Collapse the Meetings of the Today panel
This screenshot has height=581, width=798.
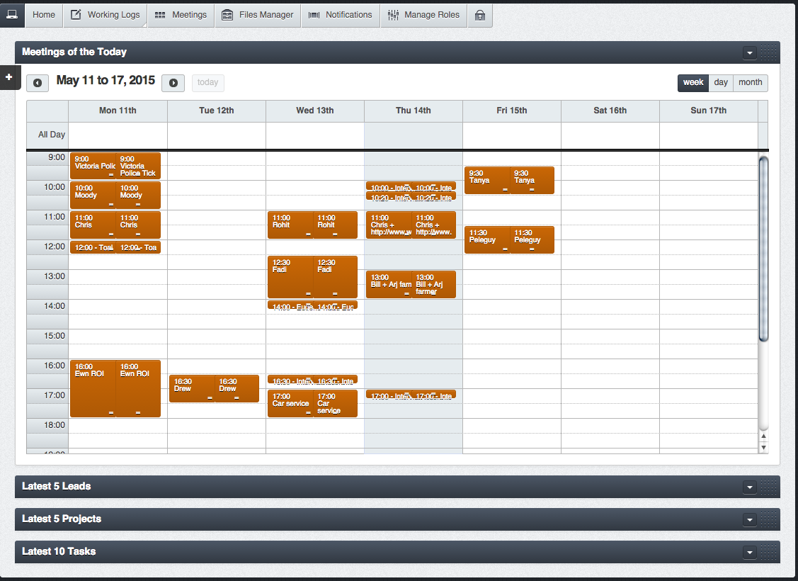749,53
